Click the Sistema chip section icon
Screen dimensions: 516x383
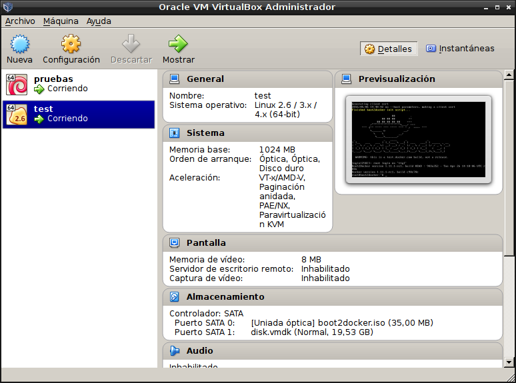point(175,133)
